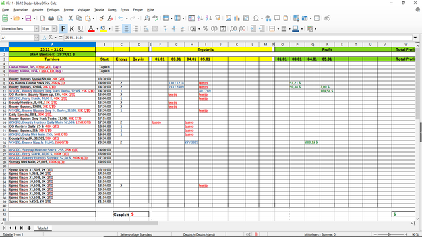The width and height of the screenshot is (422, 237).
Task: Insert a hyperlink icon
Action: (268, 18)
